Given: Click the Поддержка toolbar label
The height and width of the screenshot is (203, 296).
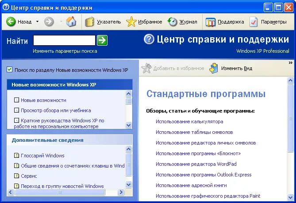Looking at the screenshot, I should pos(231,22).
